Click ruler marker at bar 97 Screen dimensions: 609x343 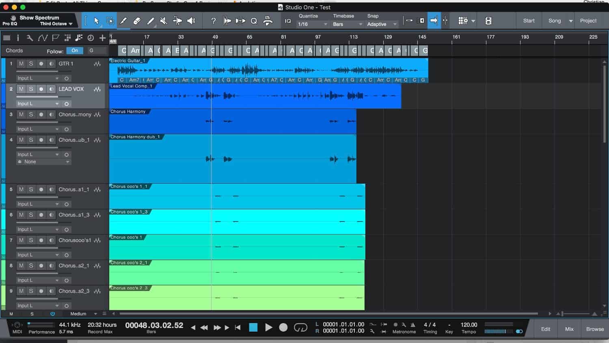(x=317, y=37)
